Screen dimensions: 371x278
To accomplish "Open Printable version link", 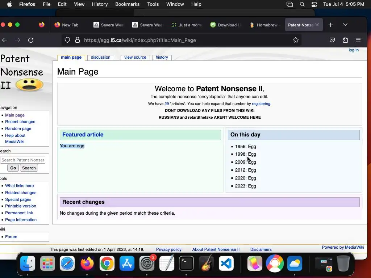I will click(x=21, y=206).
